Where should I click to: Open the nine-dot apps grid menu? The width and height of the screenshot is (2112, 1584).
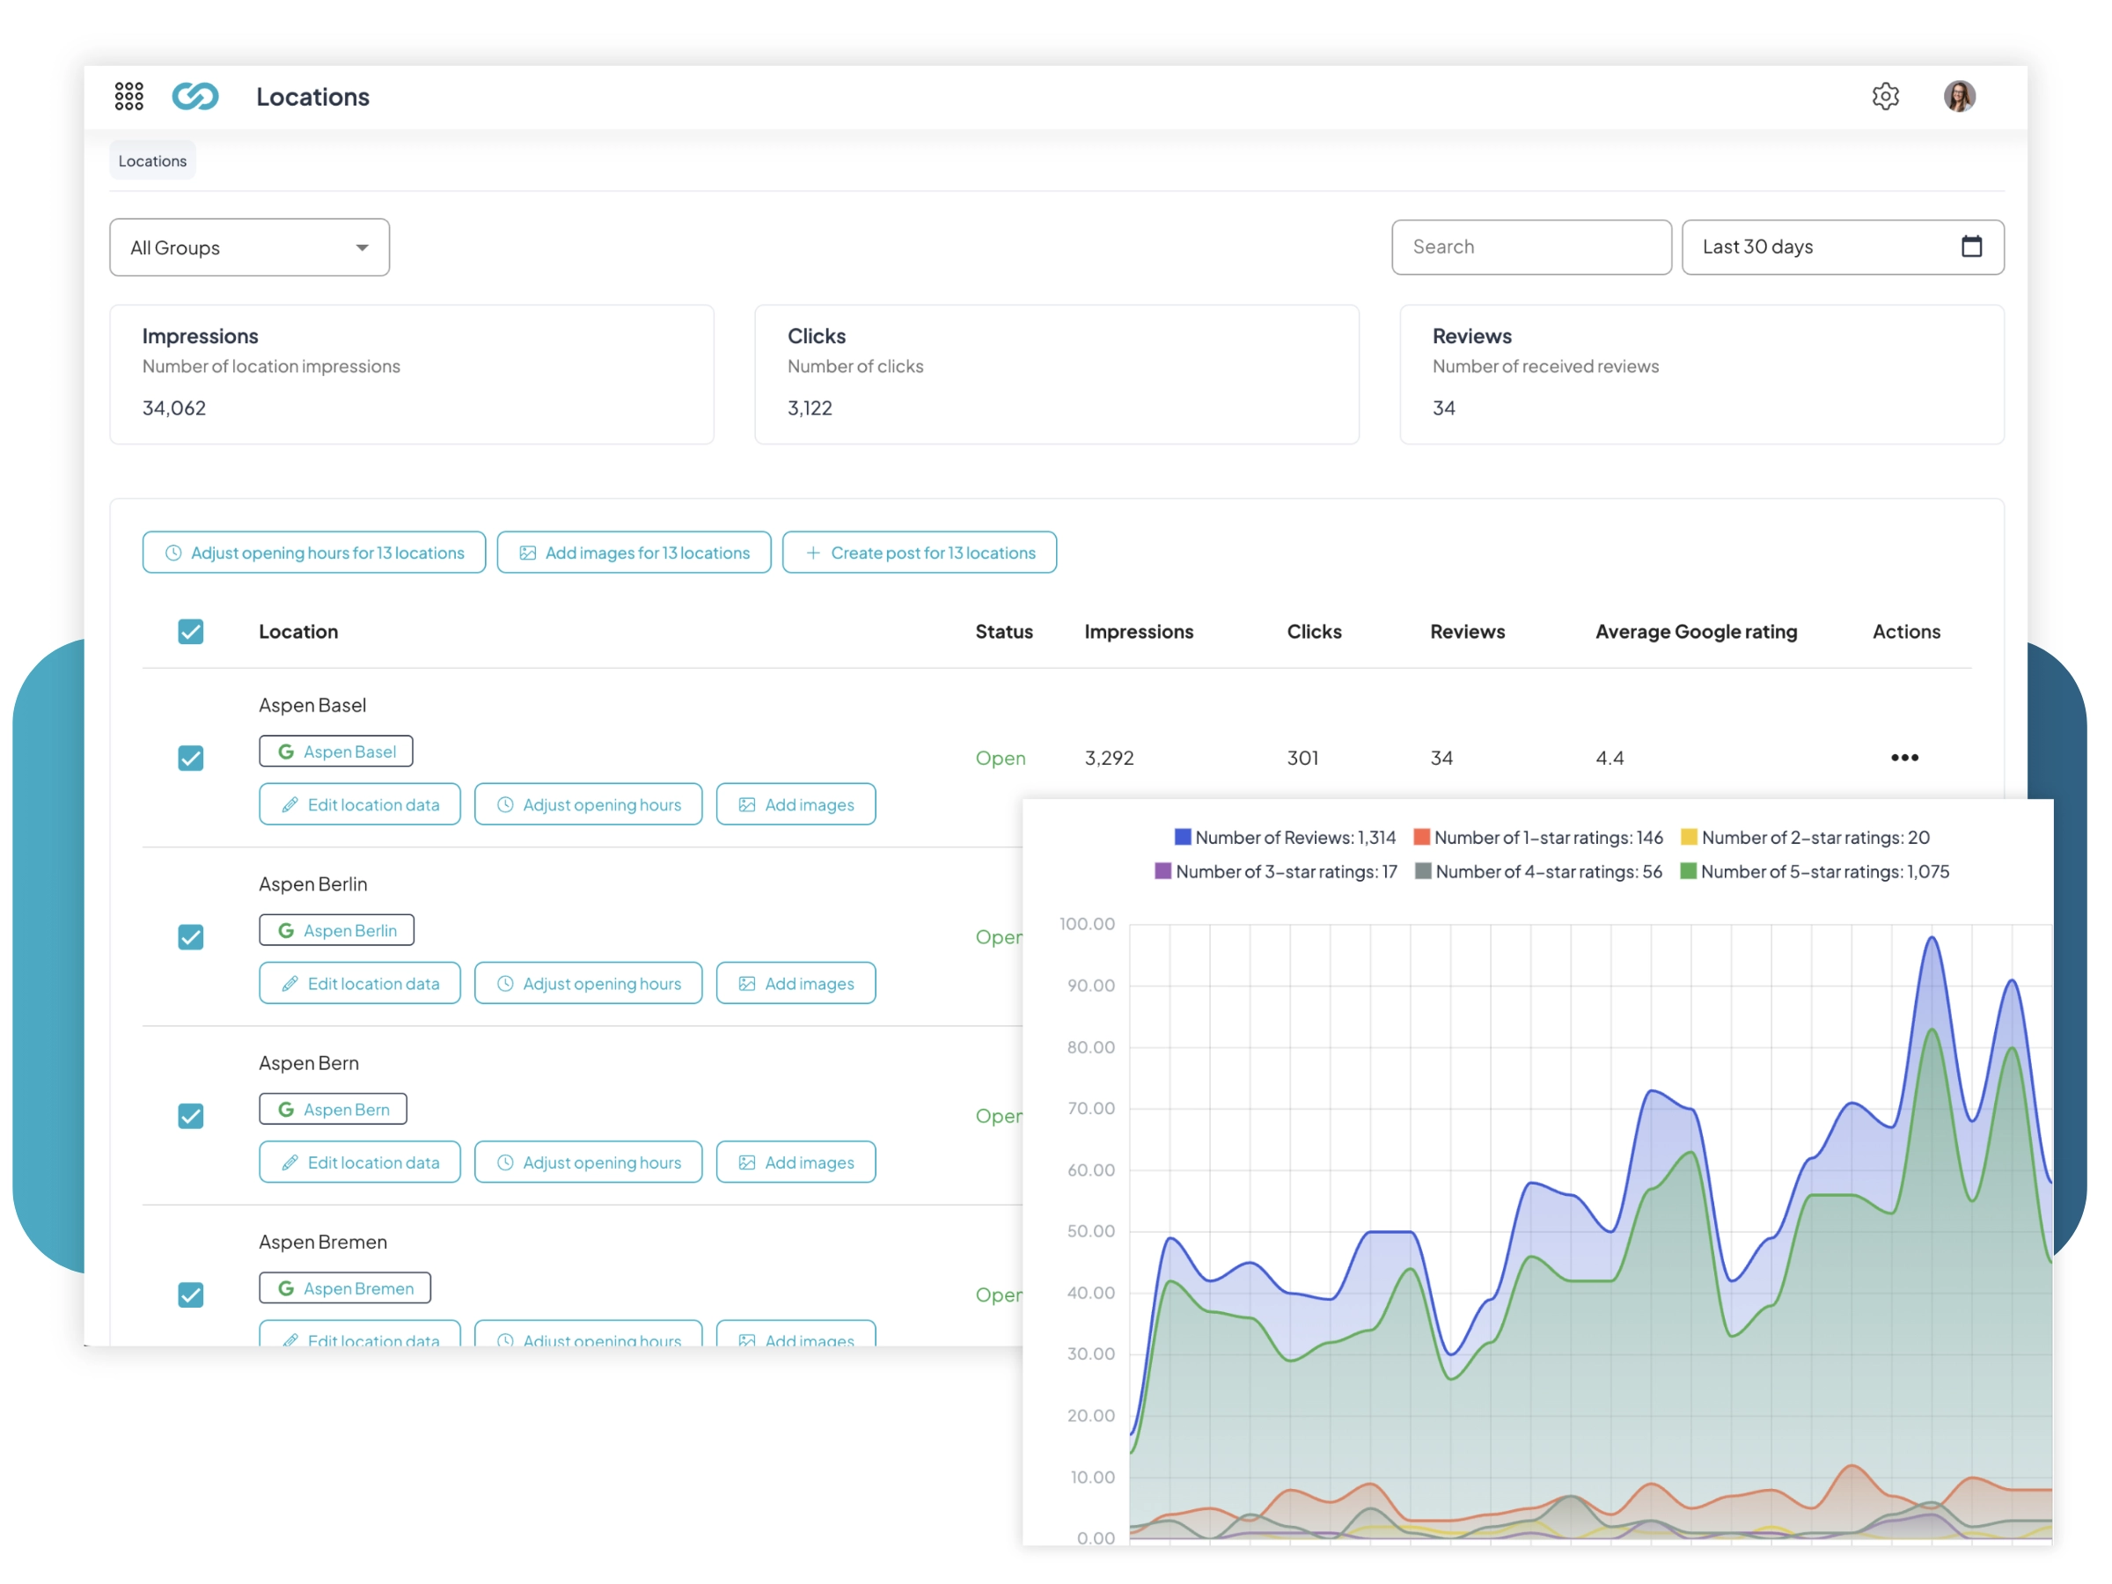128,97
